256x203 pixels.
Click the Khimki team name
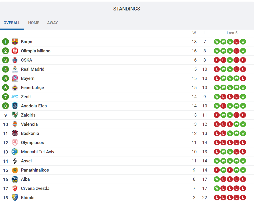(x=28, y=197)
